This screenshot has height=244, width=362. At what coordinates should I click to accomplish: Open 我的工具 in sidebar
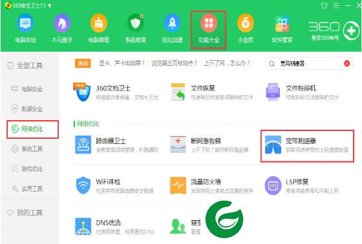pyautogui.click(x=30, y=212)
